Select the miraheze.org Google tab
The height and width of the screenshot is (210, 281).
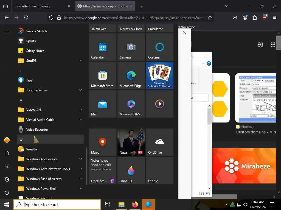pyautogui.click(x=105, y=6)
